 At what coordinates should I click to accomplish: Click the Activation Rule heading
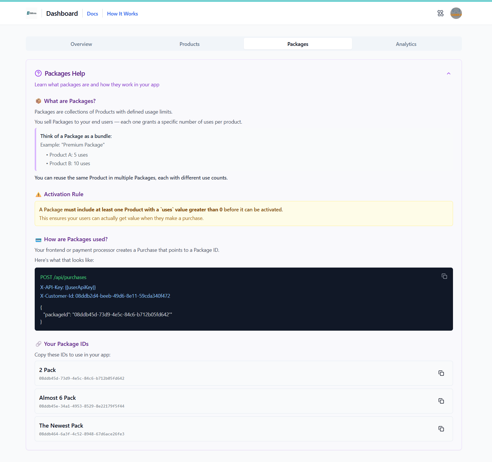click(64, 194)
